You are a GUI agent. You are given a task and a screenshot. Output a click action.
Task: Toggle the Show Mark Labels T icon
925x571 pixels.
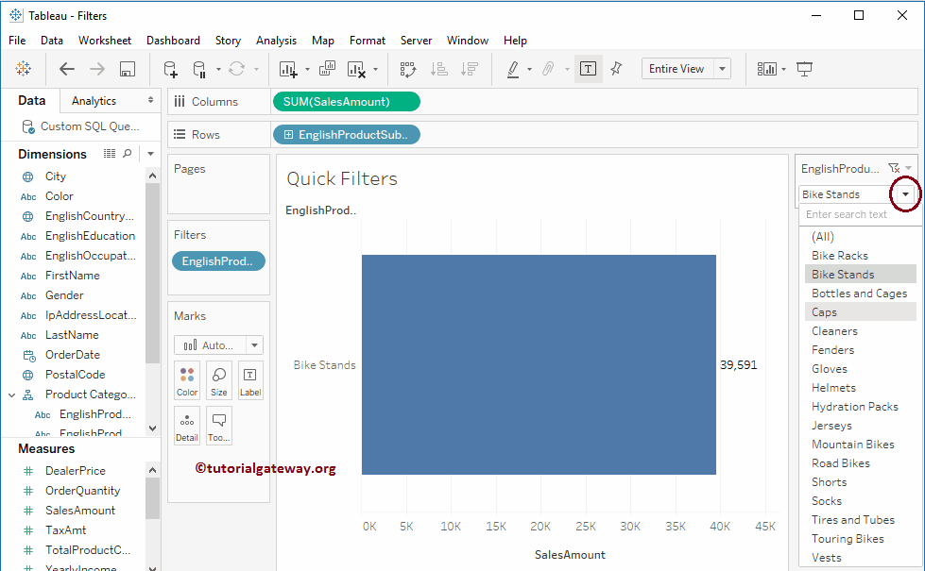588,69
